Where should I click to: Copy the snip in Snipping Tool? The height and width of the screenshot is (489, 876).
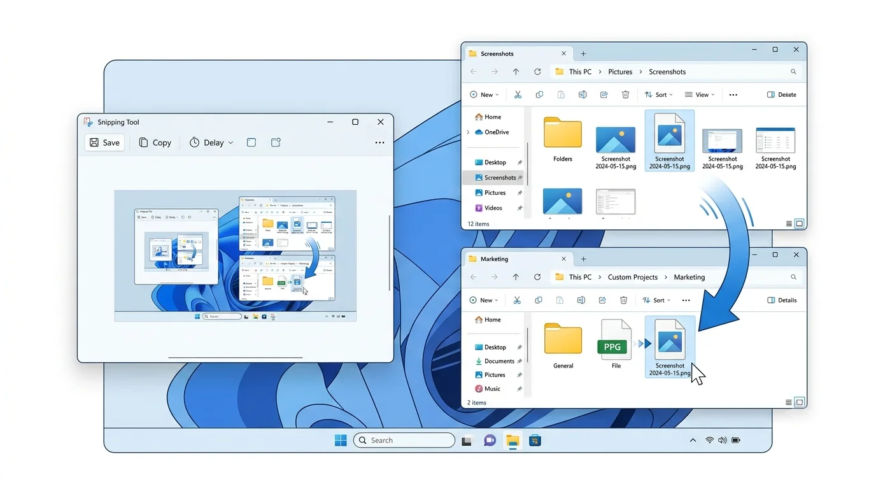155,143
